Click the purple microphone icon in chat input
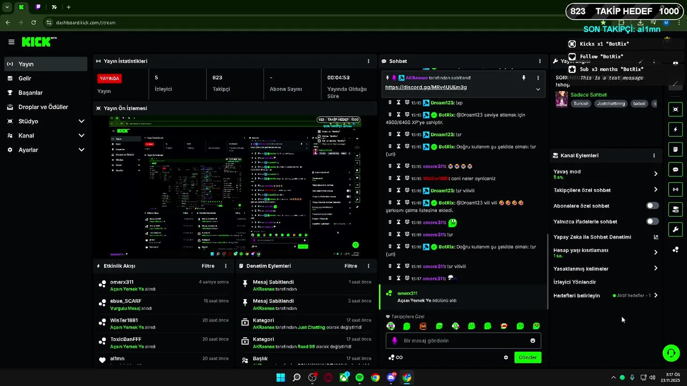 pyautogui.click(x=395, y=340)
